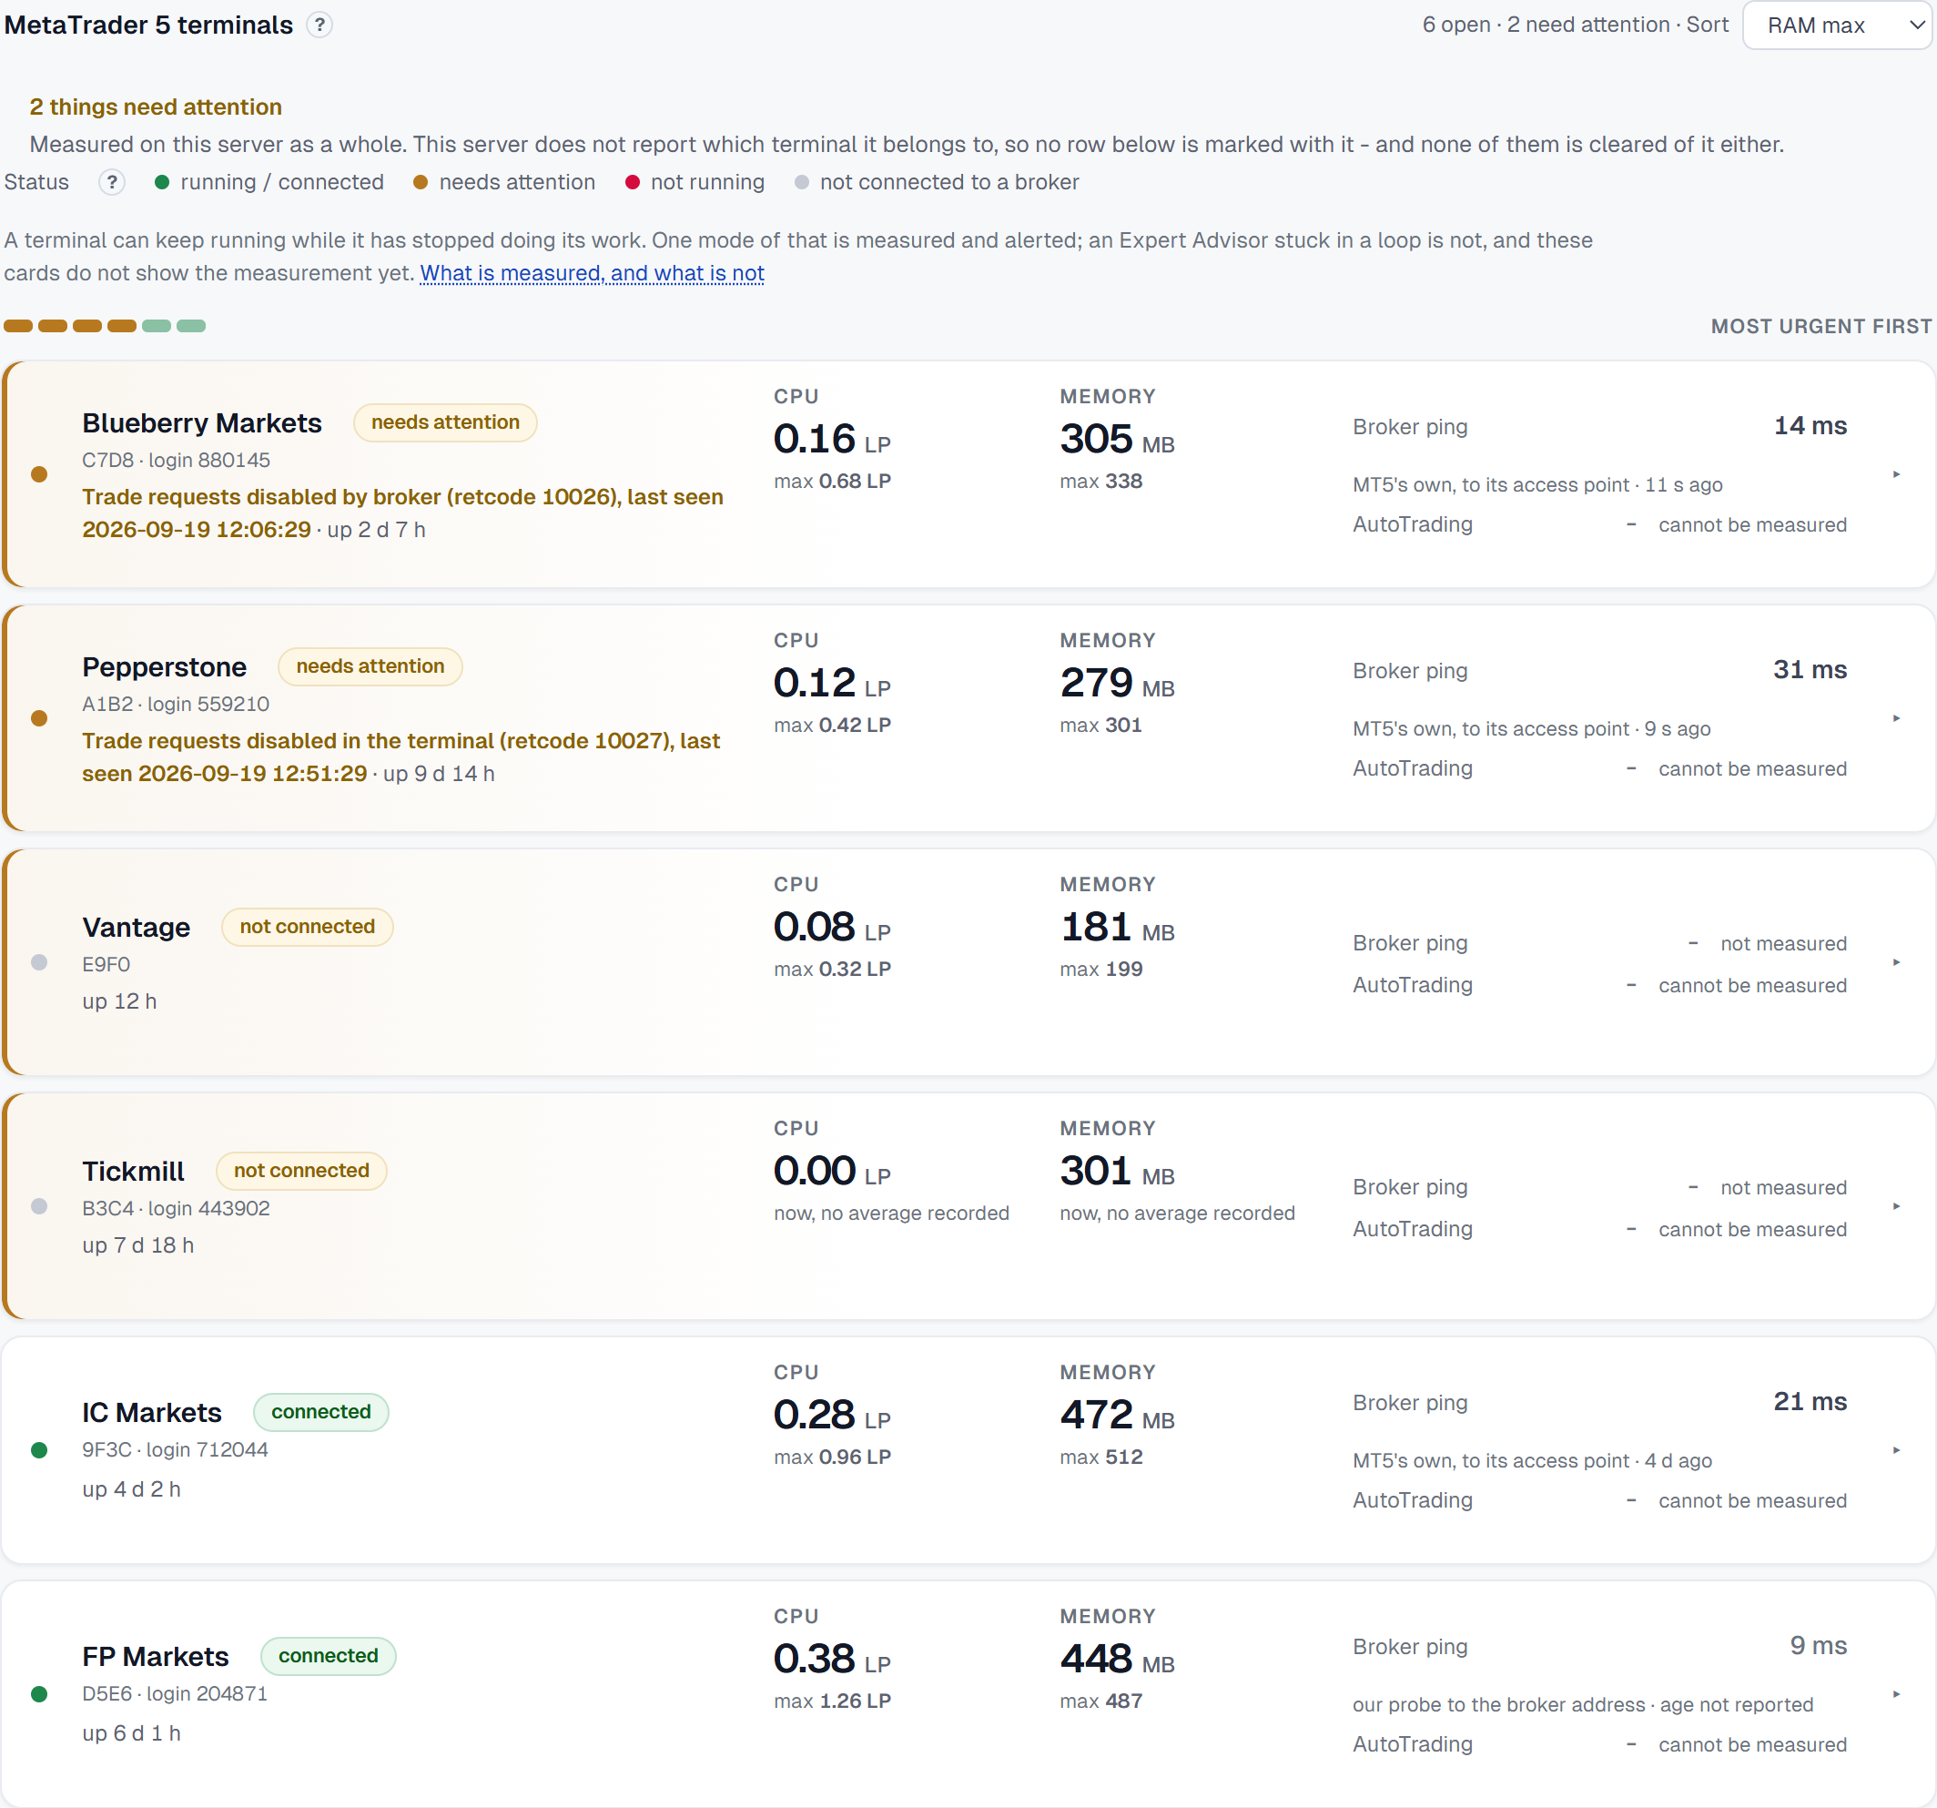The width and height of the screenshot is (1937, 1808).
Task: Click 'A1B2 · login 559210' under Pepperstone
Action: 176,704
